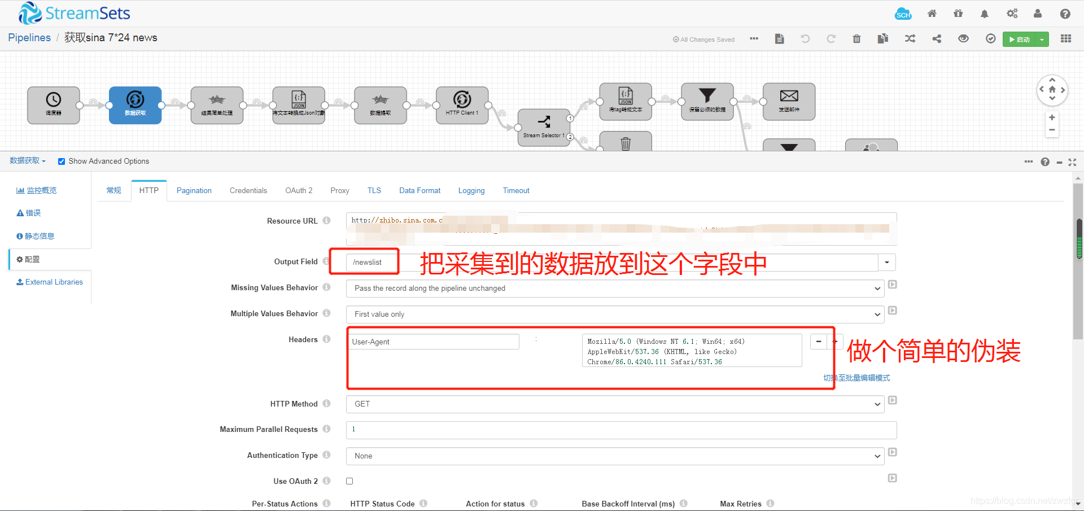Viewport: 1084px width, 511px height.
Task: Open the gift package manager icon
Action: 958,14
